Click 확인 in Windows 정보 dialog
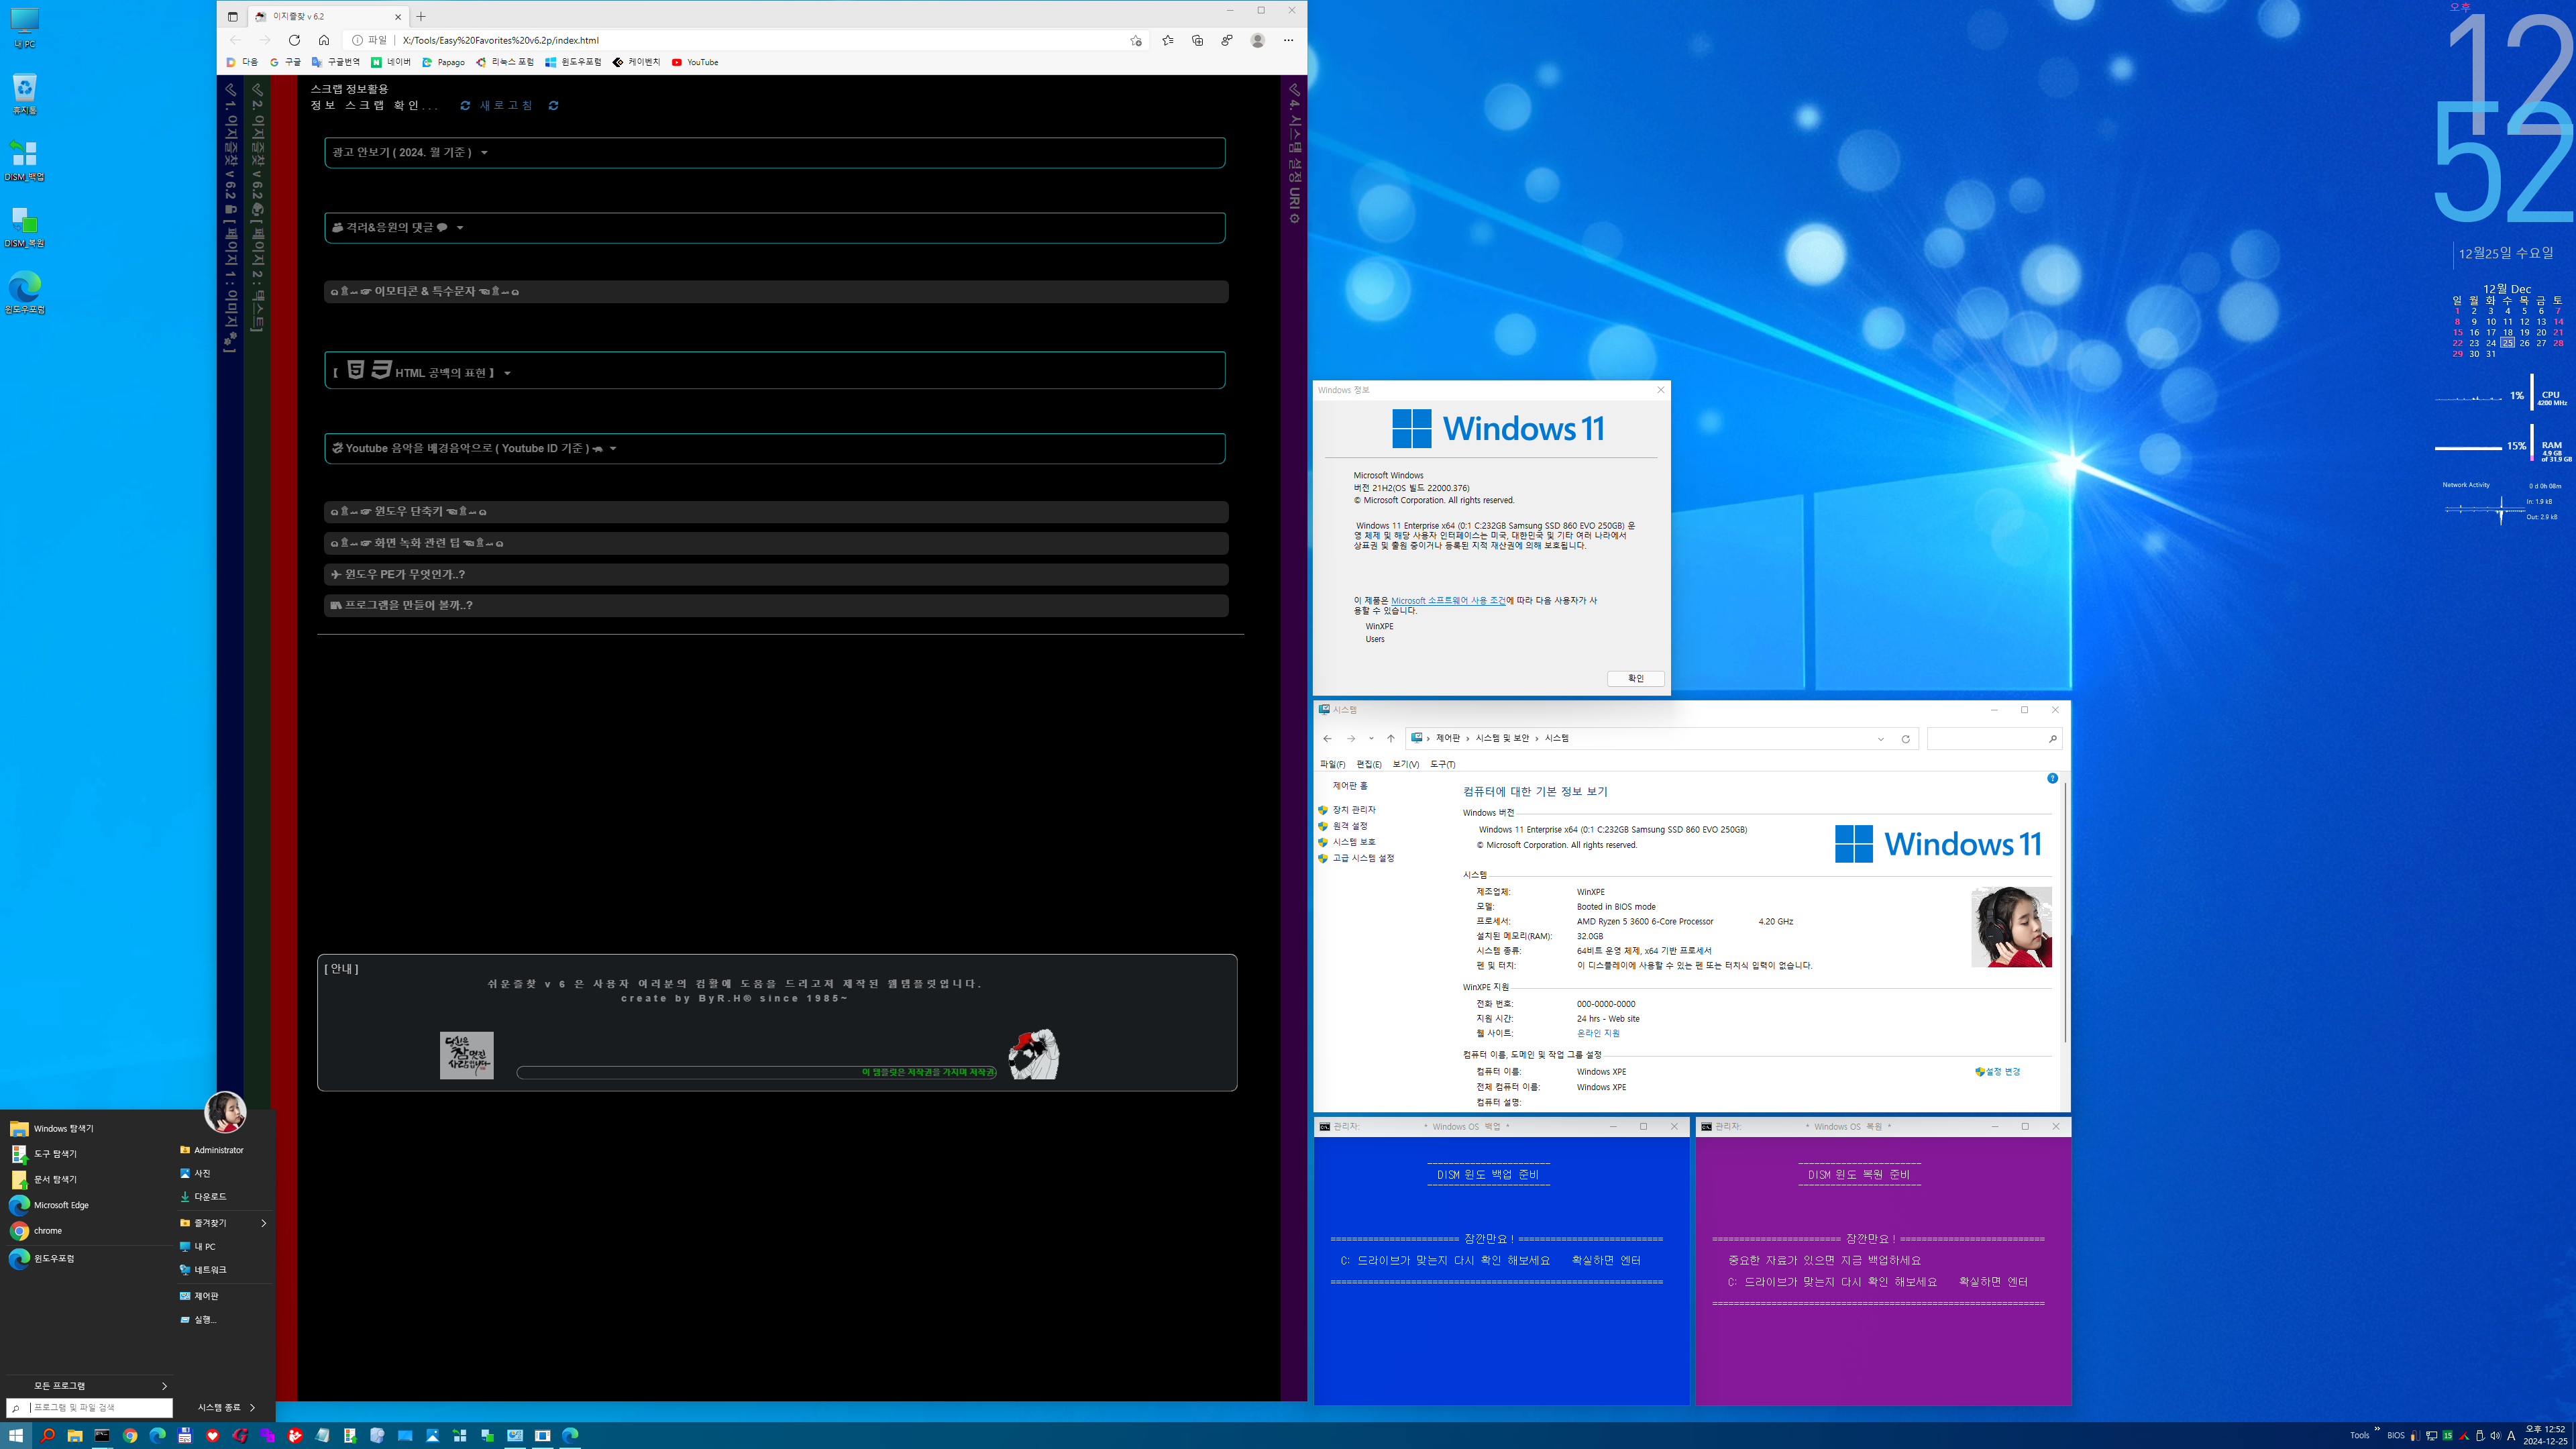2576x1449 pixels. [1636, 679]
